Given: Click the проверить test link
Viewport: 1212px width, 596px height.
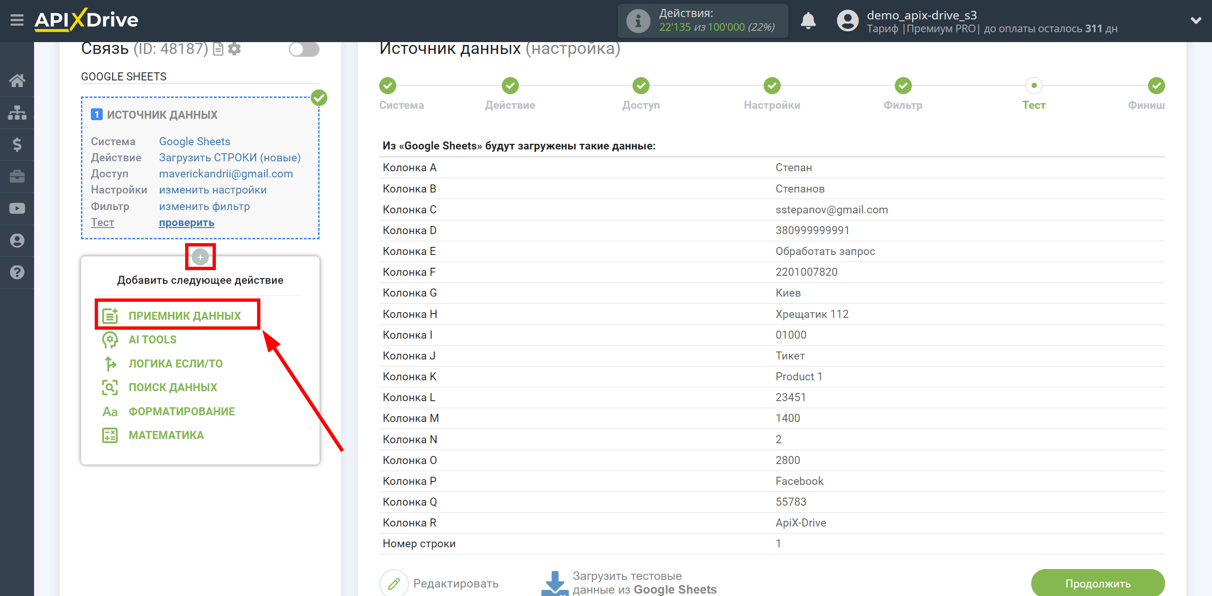Looking at the screenshot, I should [186, 223].
